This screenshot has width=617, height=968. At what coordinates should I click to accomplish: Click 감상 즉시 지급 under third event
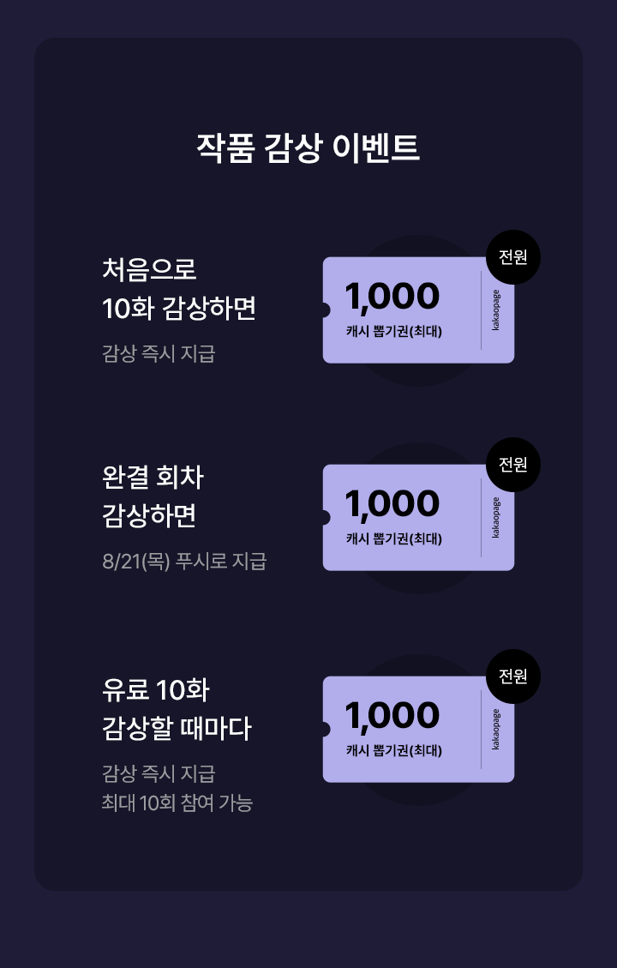(x=159, y=773)
